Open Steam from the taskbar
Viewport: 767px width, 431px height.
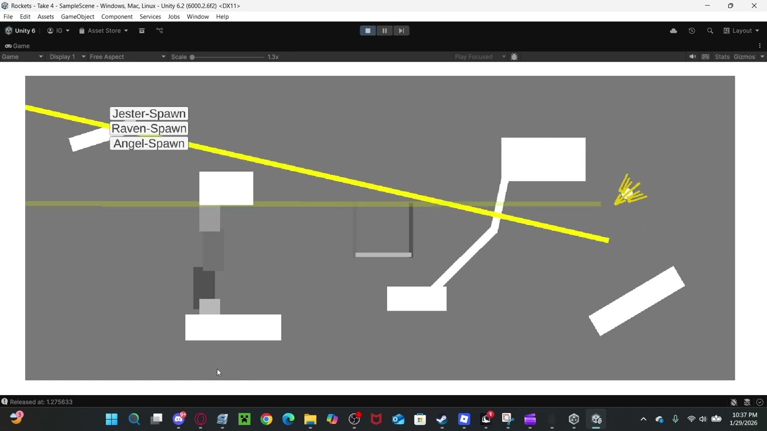[442, 419]
